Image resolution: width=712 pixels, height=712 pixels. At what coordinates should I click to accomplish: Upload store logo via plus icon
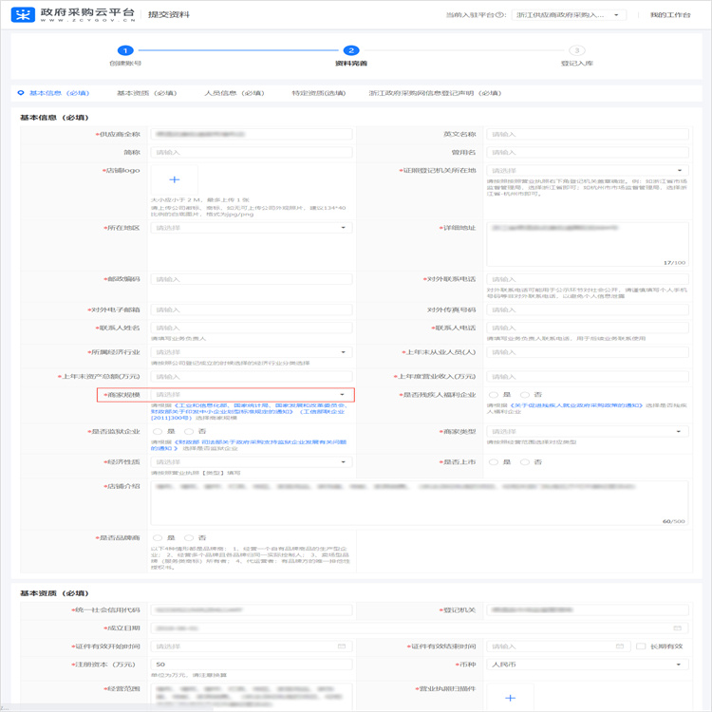(x=174, y=179)
